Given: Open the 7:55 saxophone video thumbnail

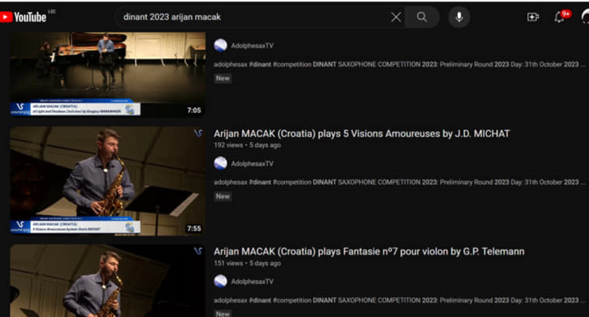Looking at the screenshot, I should 107,181.
